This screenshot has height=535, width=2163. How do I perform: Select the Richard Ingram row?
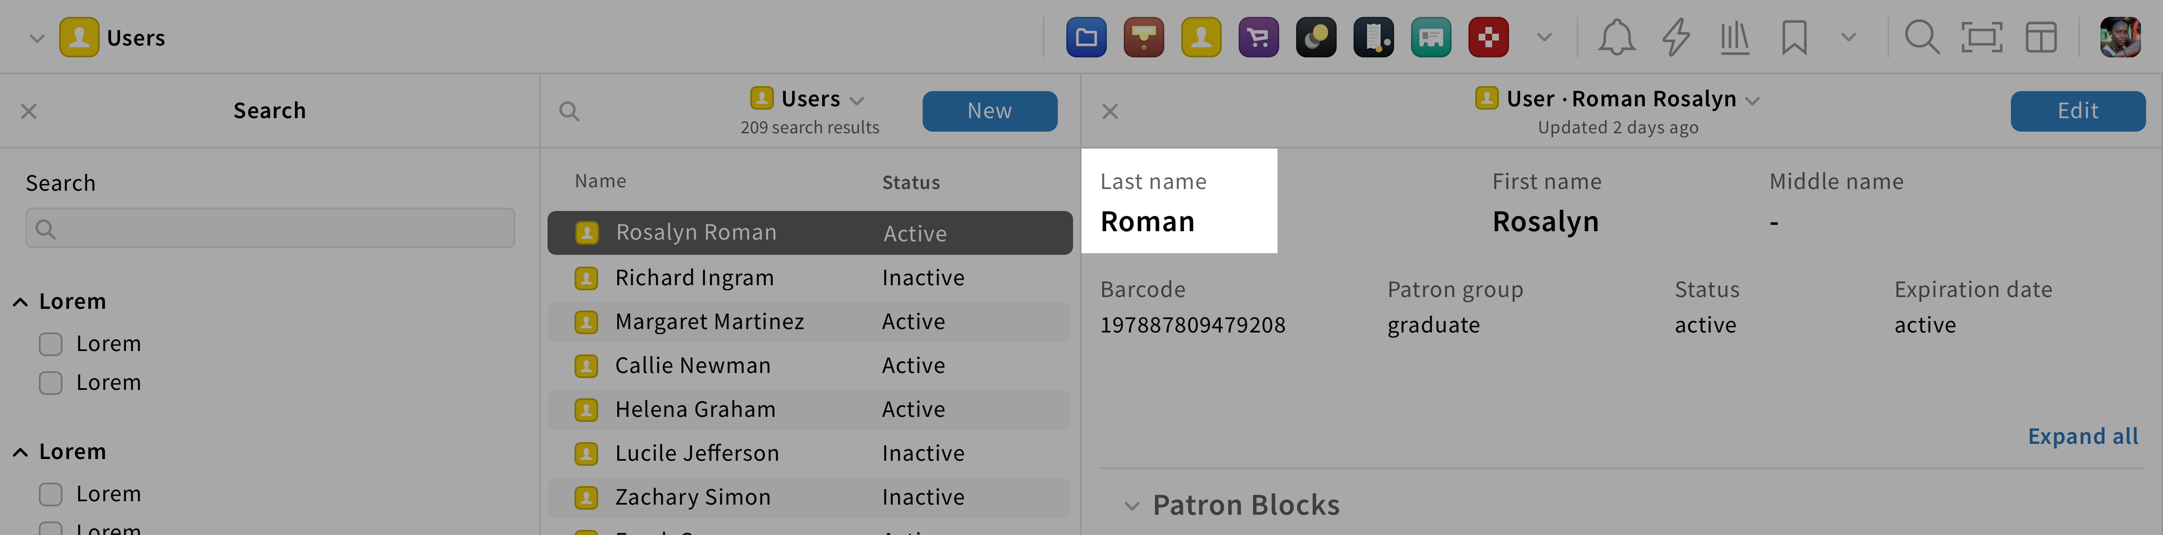click(809, 278)
